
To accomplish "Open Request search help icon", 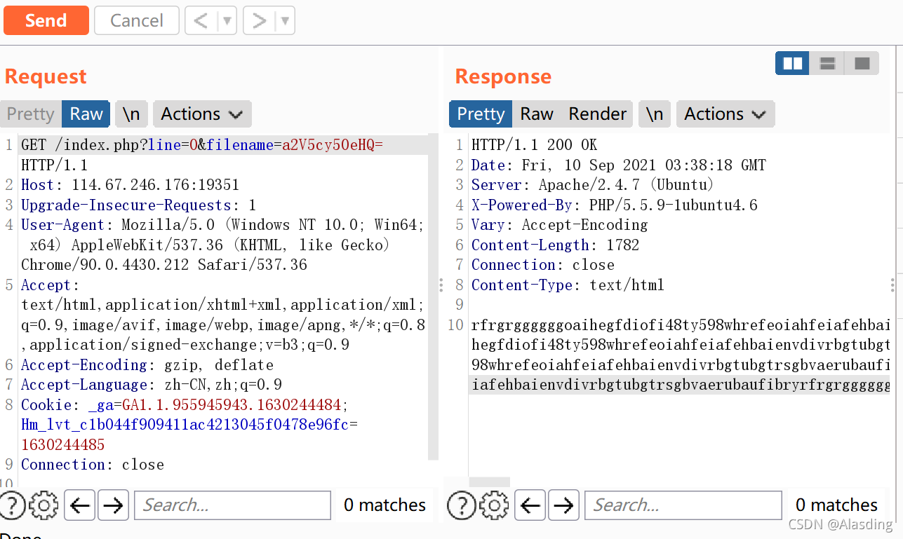I will [x=12, y=505].
